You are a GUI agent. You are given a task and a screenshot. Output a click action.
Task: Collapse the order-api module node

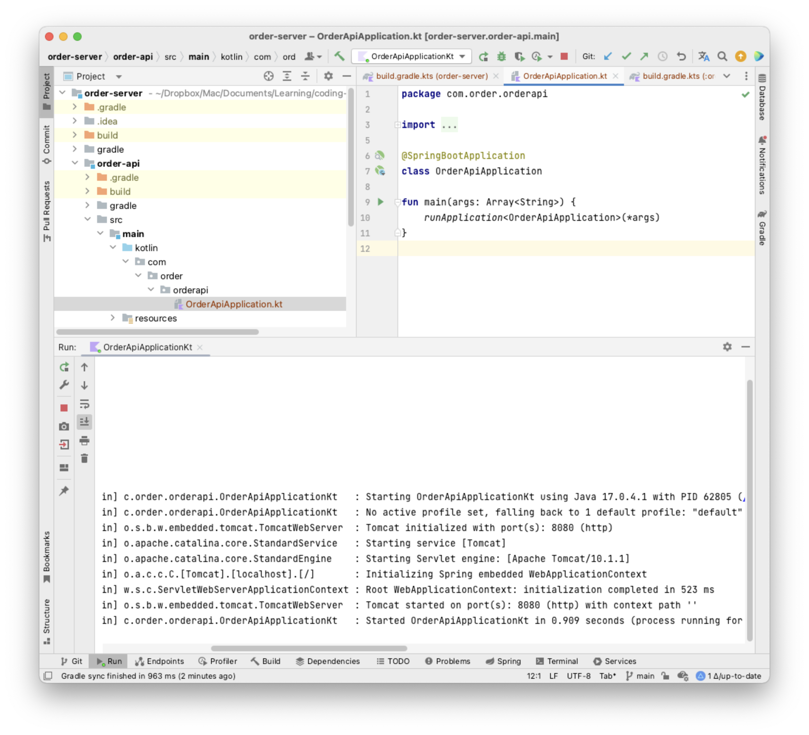point(75,163)
